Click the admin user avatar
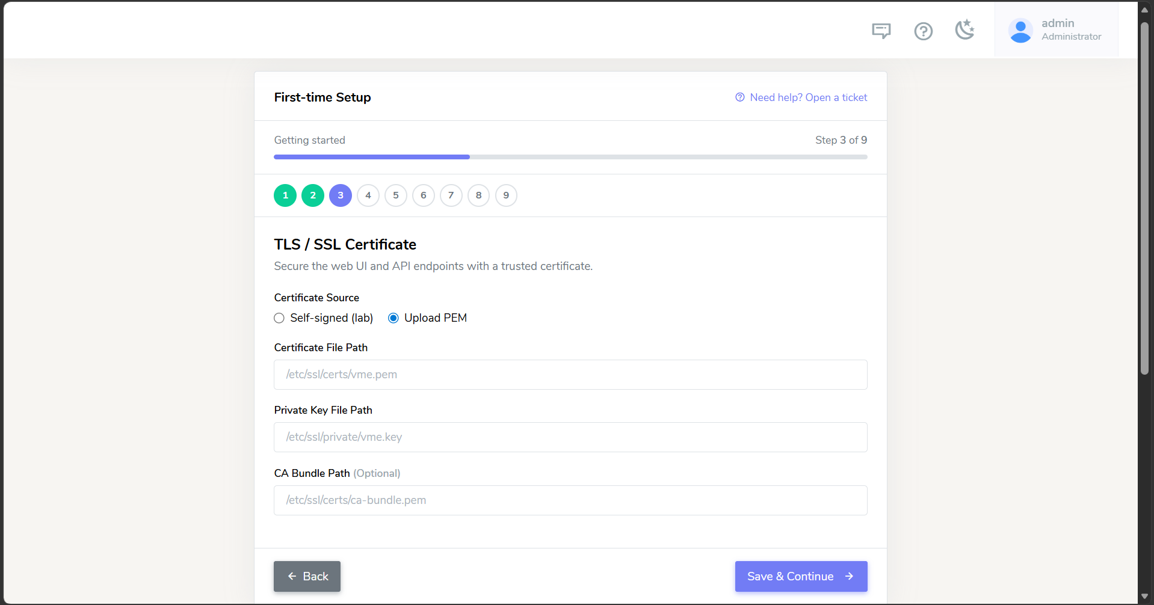Viewport: 1154px width, 605px height. pos(1020,31)
